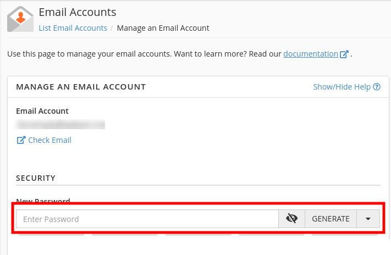Toggle password visibility with the eye icon
The image size is (391, 255).
[292, 219]
